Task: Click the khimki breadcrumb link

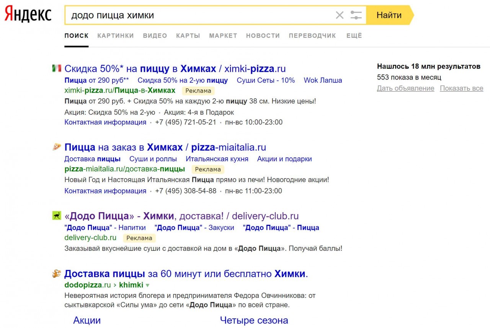Action: 131,285
